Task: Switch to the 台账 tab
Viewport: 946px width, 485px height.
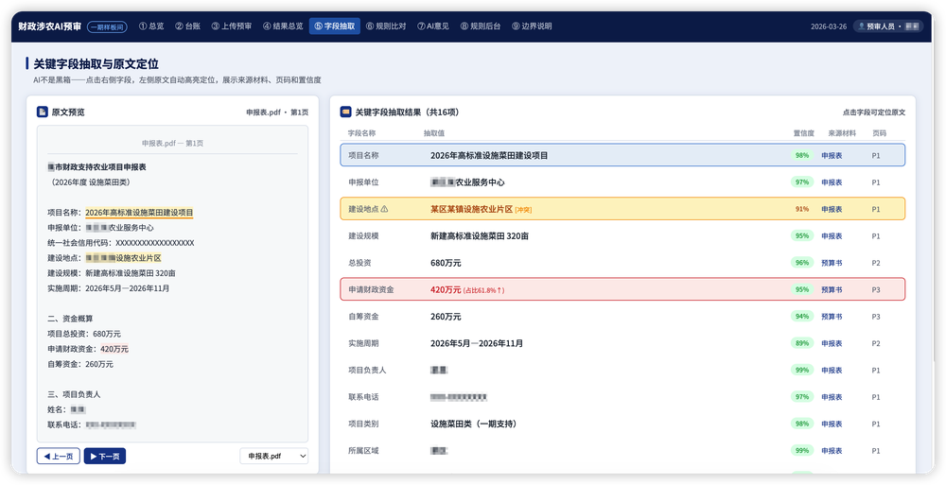Action: [187, 26]
